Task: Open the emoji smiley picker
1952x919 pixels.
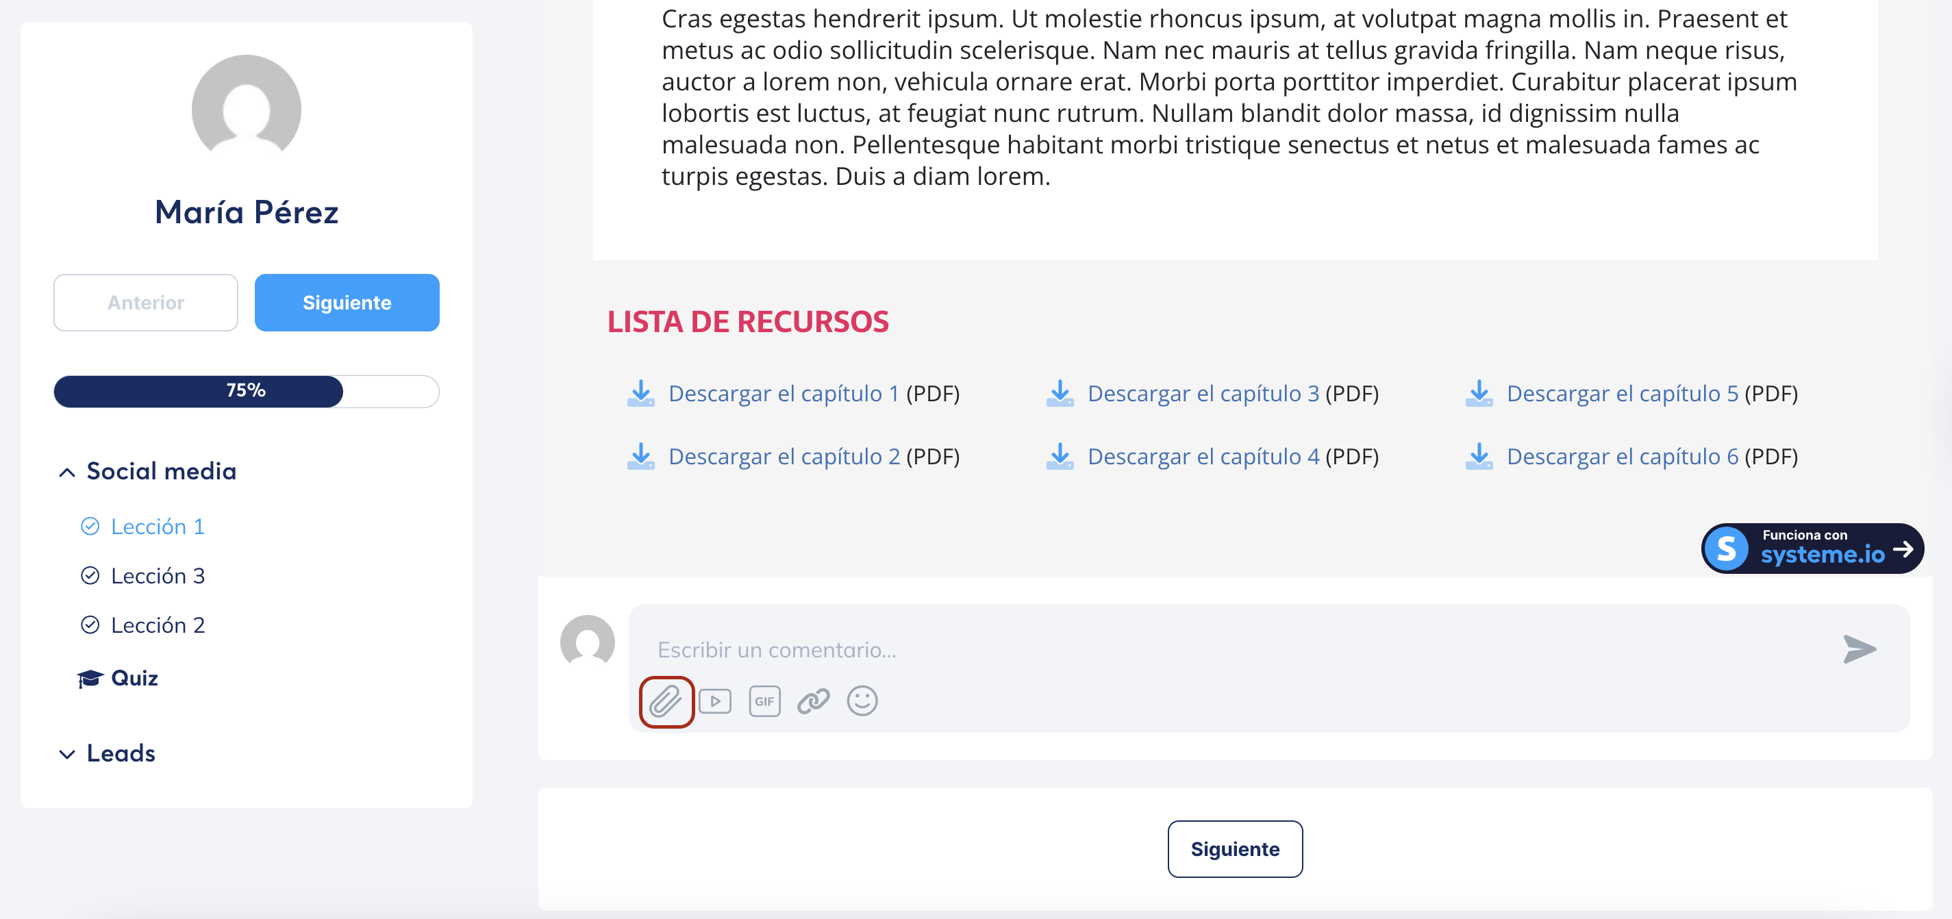Action: click(862, 701)
